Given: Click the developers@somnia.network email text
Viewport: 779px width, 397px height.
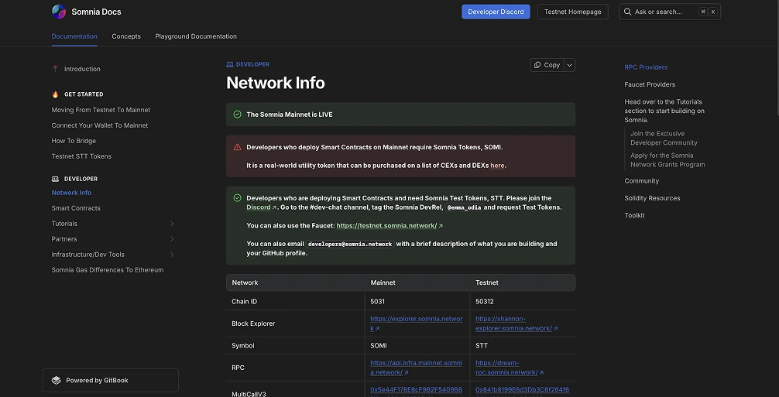Looking at the screenshot, I should tap(350, 244).
